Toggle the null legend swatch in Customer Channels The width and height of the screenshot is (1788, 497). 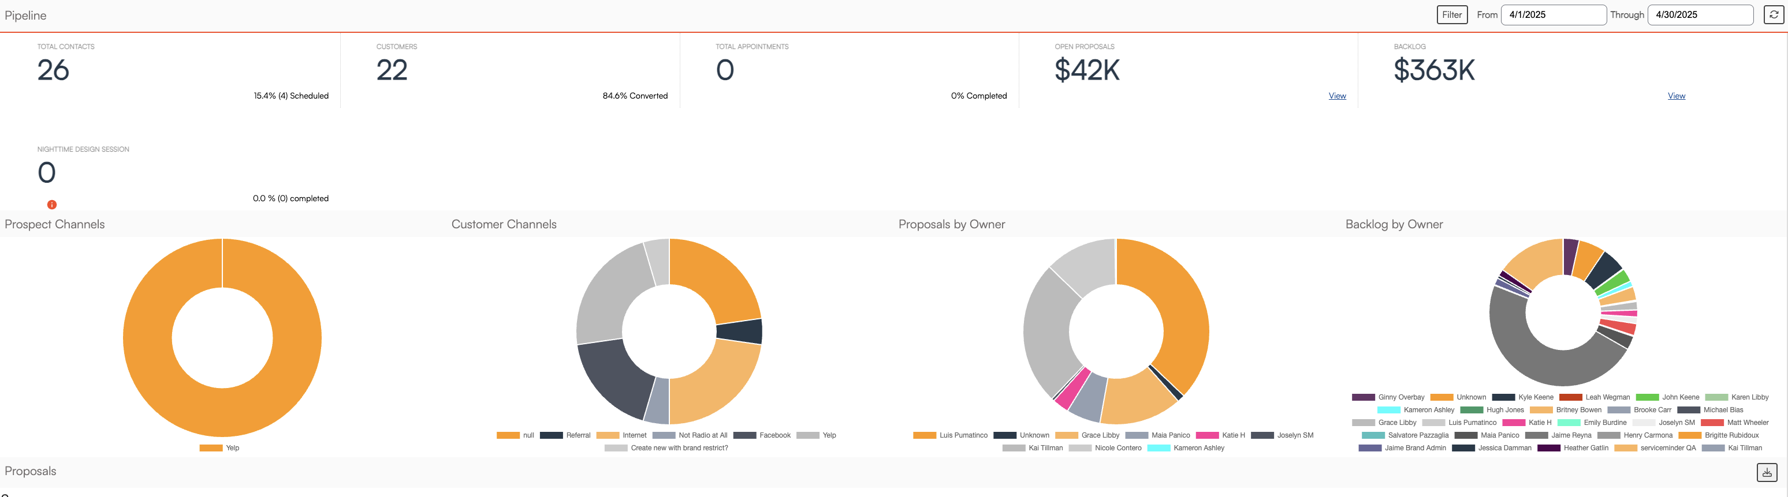[508, 435]
